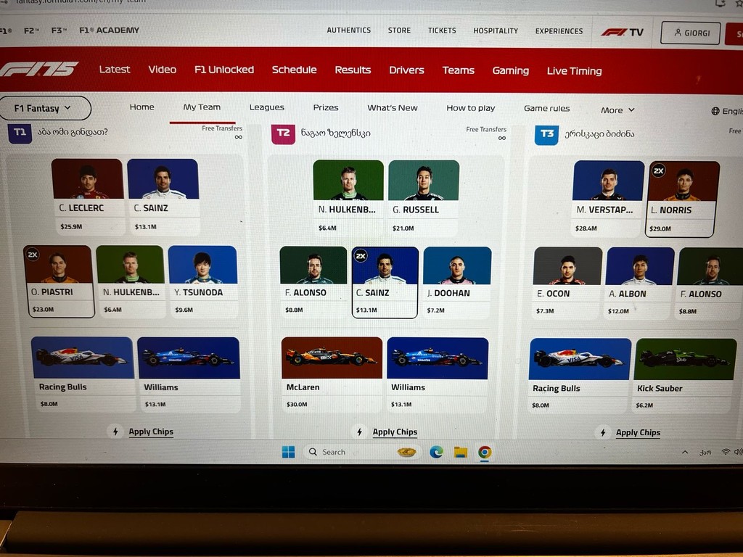Click the GIORGI account button
The height and width of the screenshot is (557, 743).
(691, 33)
